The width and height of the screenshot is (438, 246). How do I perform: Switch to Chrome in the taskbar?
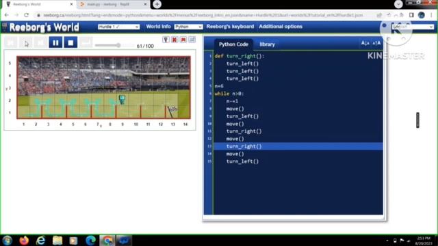(107, 241)
